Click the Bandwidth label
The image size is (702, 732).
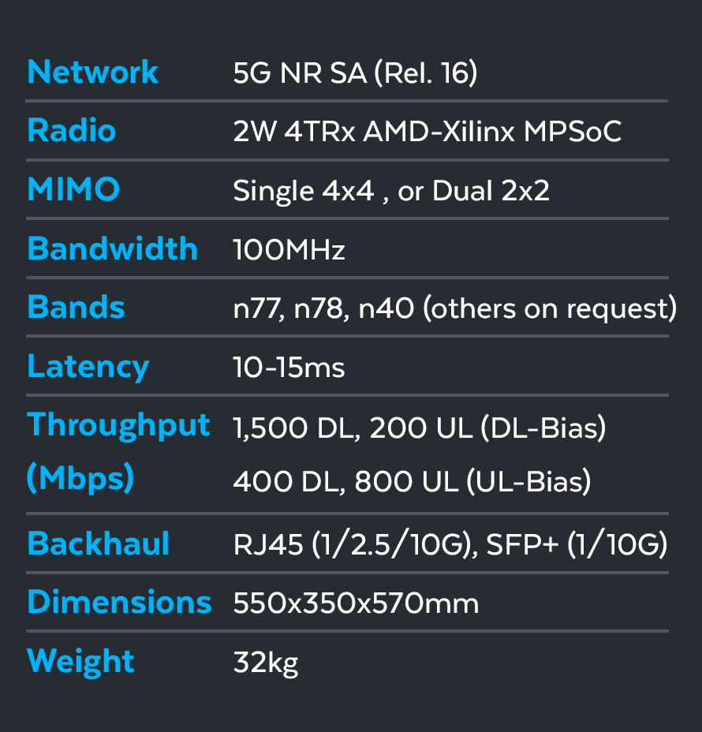[113, 248]
